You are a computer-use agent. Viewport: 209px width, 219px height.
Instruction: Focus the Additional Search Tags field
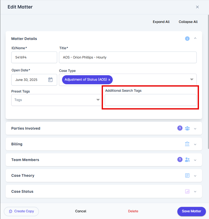(151, 100)
